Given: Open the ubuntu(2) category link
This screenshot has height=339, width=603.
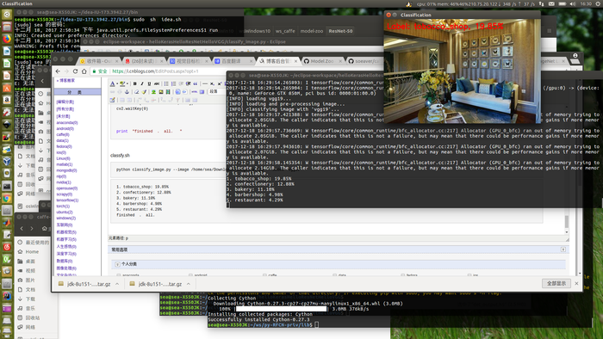Looking at the screenshot, I should 65,213.
